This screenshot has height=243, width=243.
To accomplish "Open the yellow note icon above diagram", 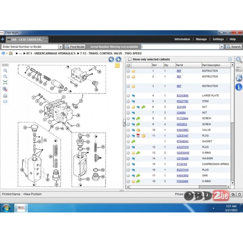I will (x=117, y=65).
